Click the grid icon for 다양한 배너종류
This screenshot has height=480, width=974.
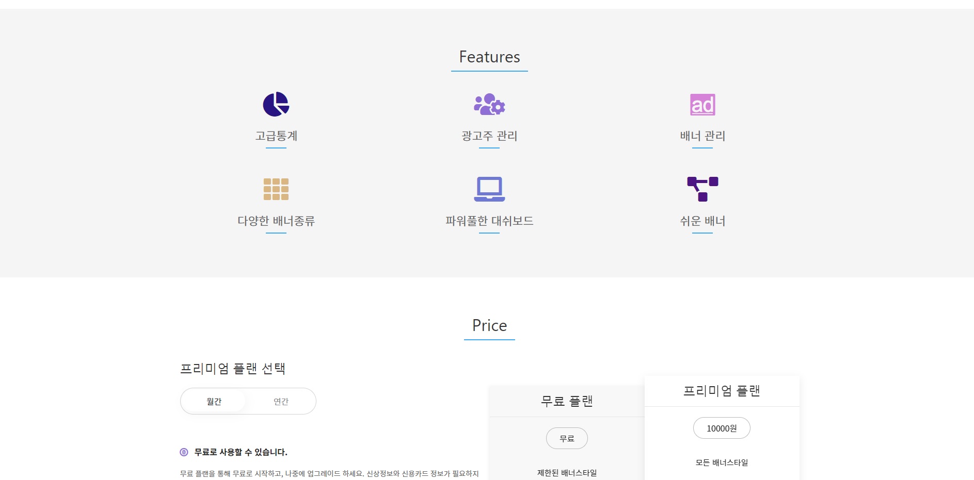pyautogui.click(x=276, y=189)
